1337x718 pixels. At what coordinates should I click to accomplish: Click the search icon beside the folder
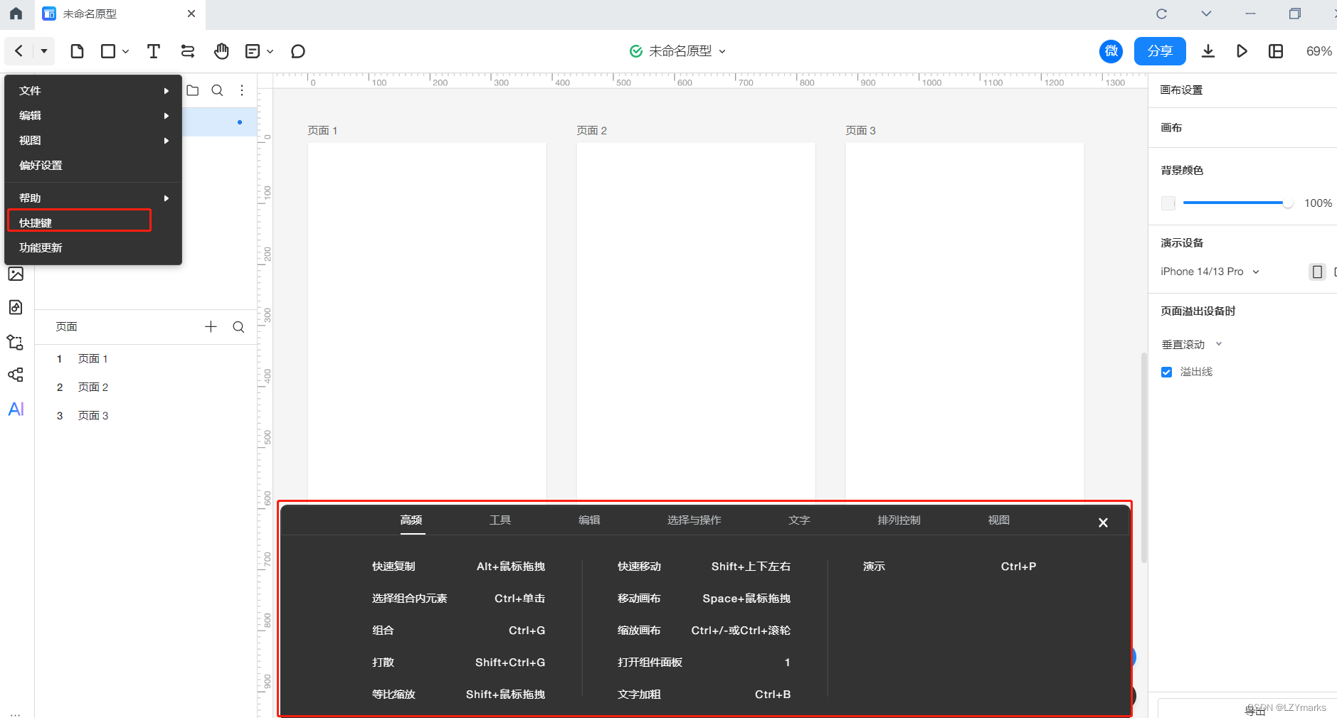coord(217,90)
